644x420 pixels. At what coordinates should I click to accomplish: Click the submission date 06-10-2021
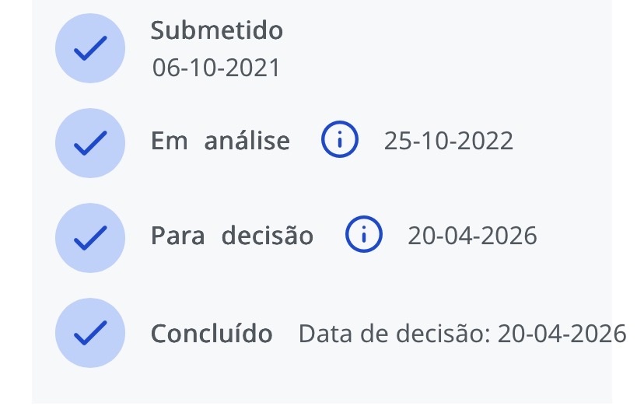(x=216, y=68)
